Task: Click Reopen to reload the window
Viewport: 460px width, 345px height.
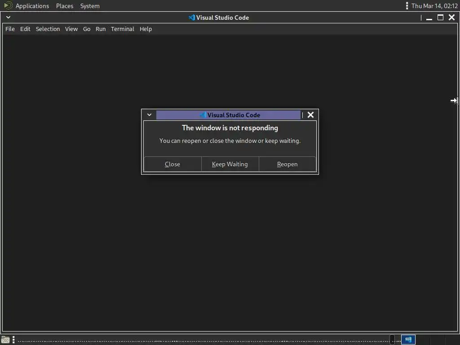Action: click(287, 164)
